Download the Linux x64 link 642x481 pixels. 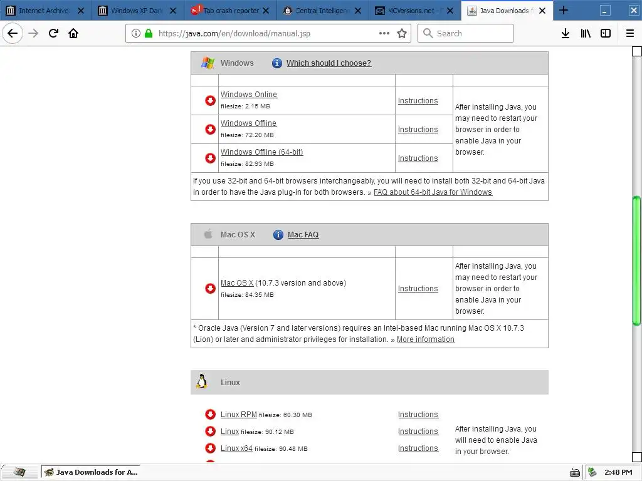coord(236,448)
